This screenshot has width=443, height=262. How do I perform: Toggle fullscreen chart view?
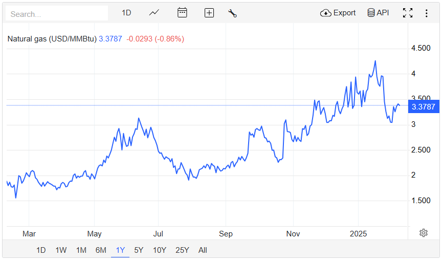[407, 13]
